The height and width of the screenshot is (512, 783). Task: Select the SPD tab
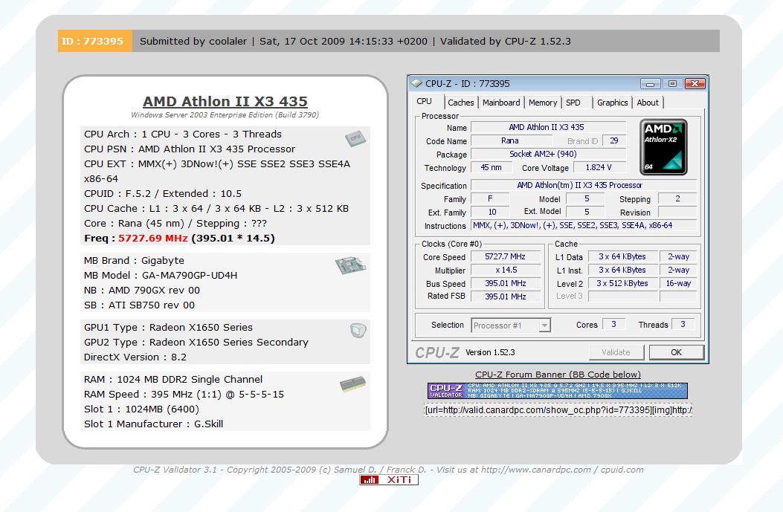tap(573, 103)
